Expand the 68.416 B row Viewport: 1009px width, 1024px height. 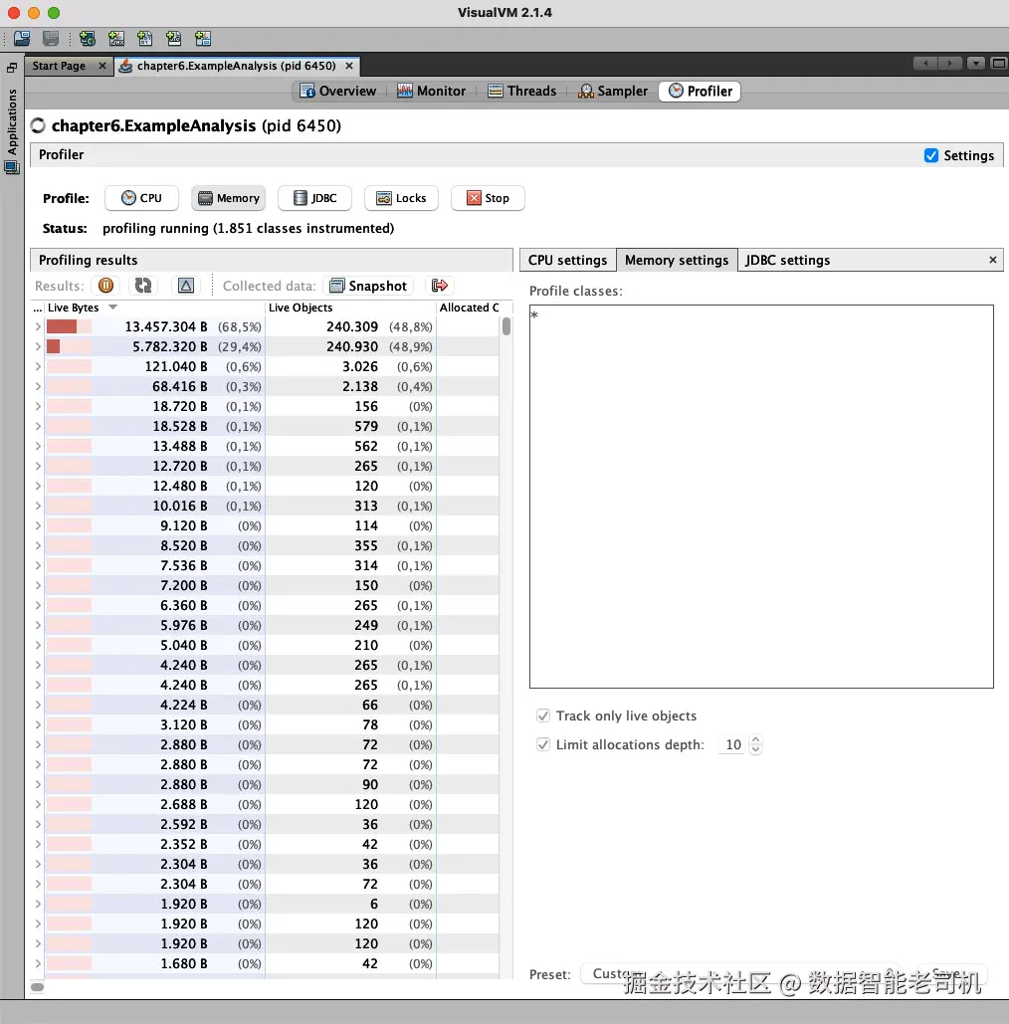coord(38,386)
